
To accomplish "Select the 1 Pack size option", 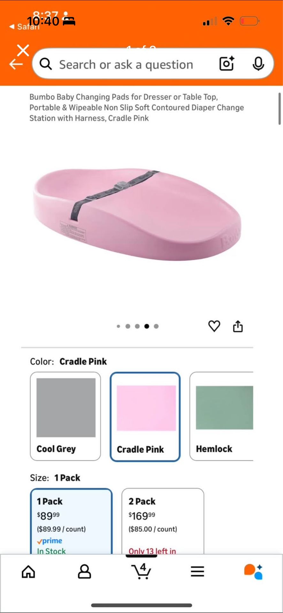I will click(71, 521).
